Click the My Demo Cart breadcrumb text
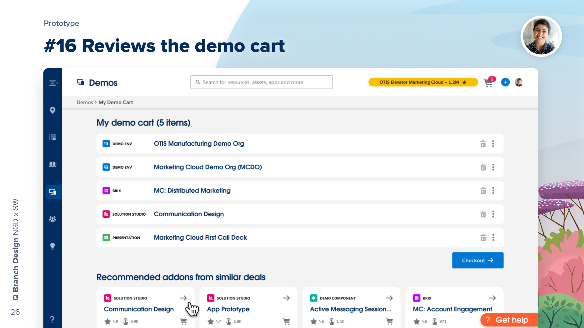584x328 pixels. [x=116, y=102]
